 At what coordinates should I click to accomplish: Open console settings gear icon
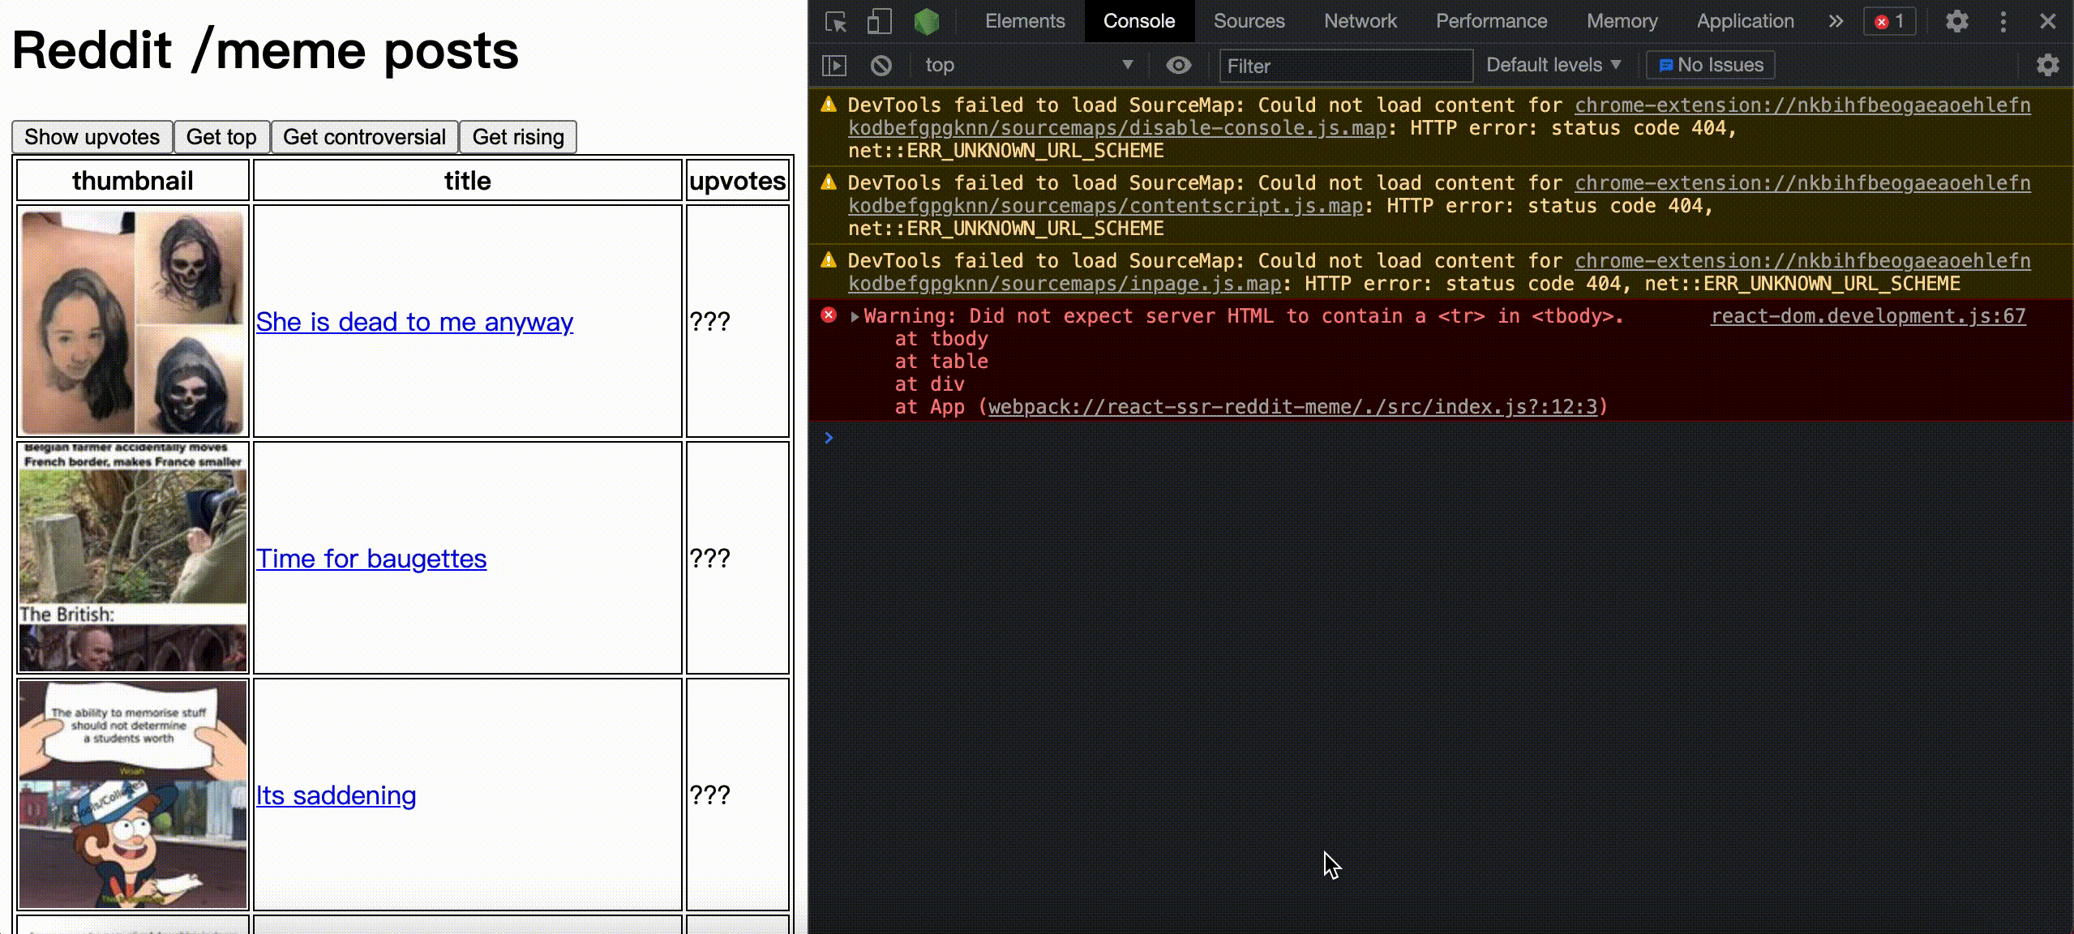point(2048,66)
